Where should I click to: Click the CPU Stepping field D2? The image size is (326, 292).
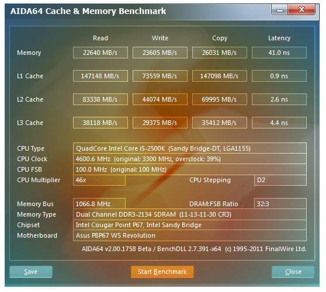coord(280,180)
